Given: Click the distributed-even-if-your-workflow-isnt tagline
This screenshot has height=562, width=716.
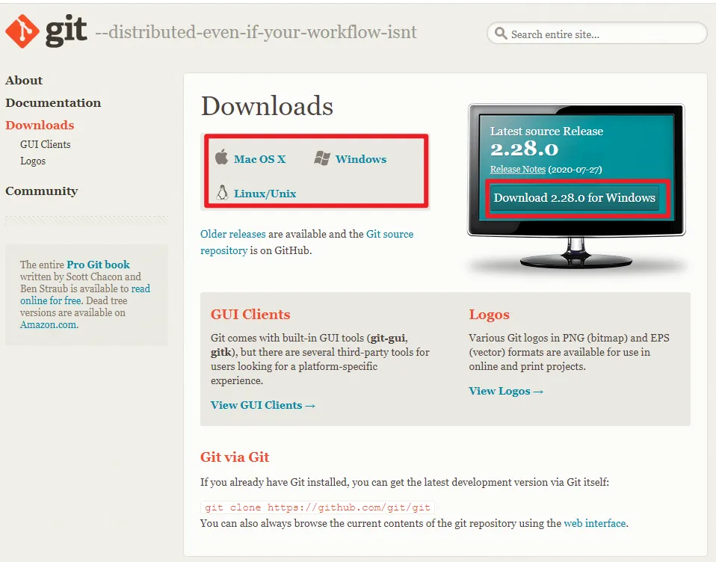Looking at the screenshot, I should [x=256, y=32].
